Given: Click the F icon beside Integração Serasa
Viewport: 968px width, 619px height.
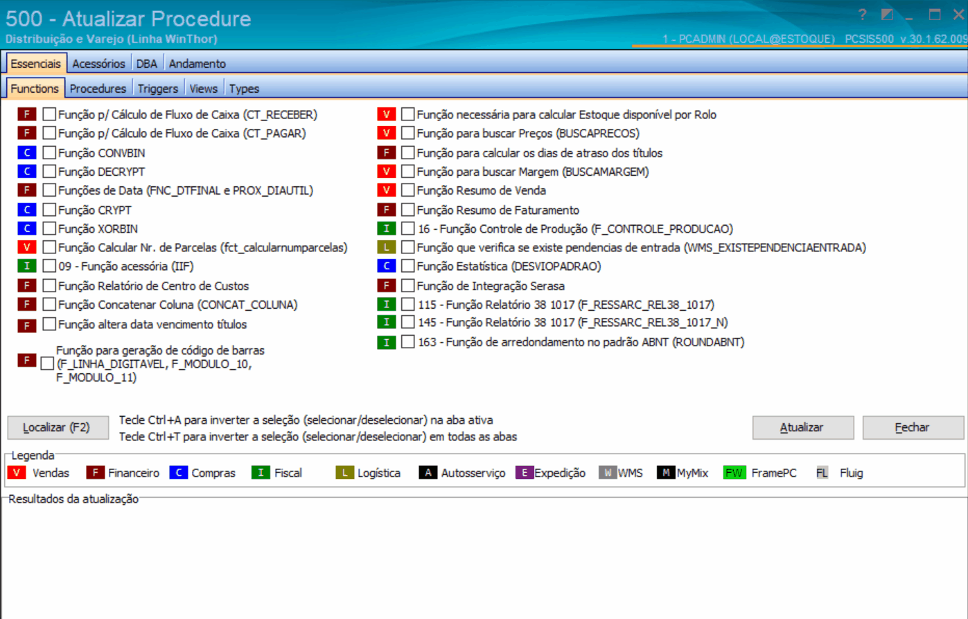Looking at the screenshot, I should [386, 285].
